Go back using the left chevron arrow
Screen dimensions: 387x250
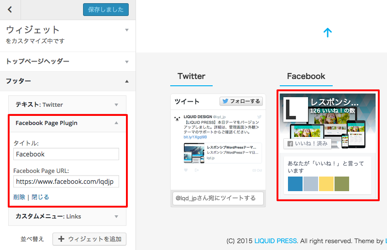click(x=10, y=10)
